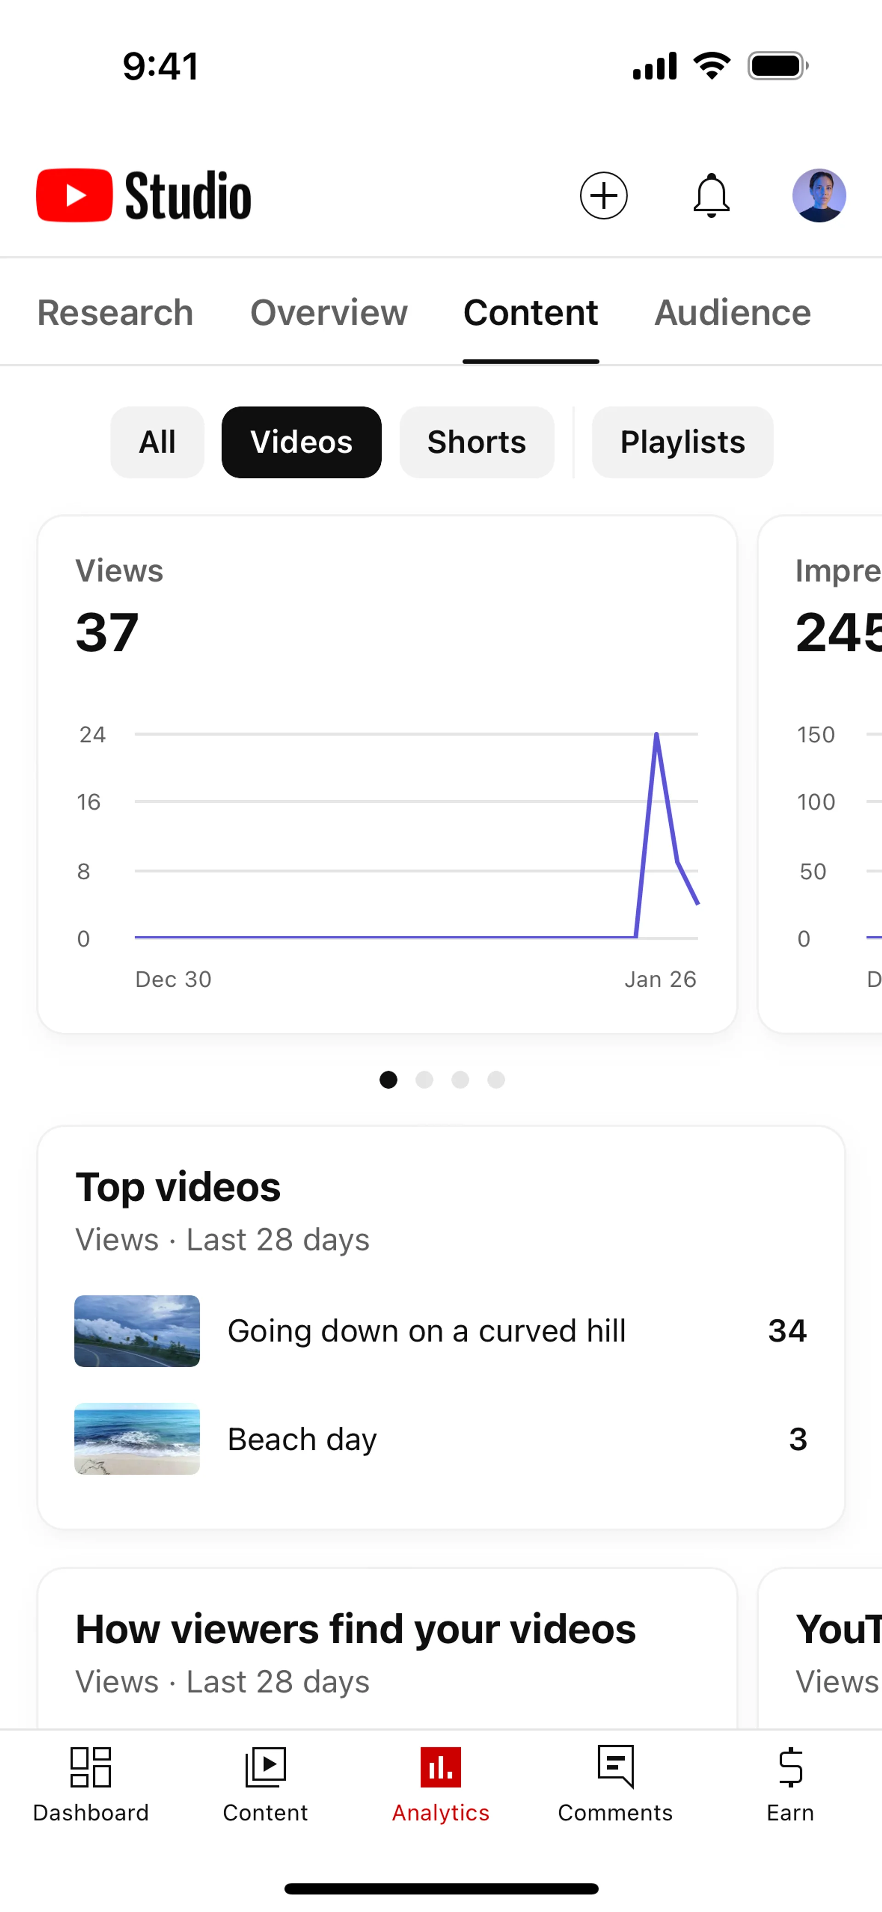This screenshot has width=882, height=1912.
Task: Open the profile avatar menu
Action: coord(819,196)
